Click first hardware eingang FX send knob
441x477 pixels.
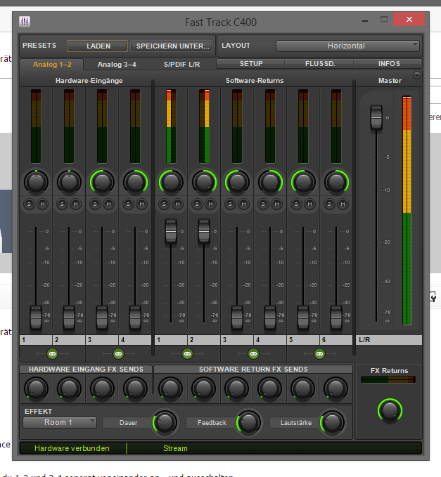36,387
